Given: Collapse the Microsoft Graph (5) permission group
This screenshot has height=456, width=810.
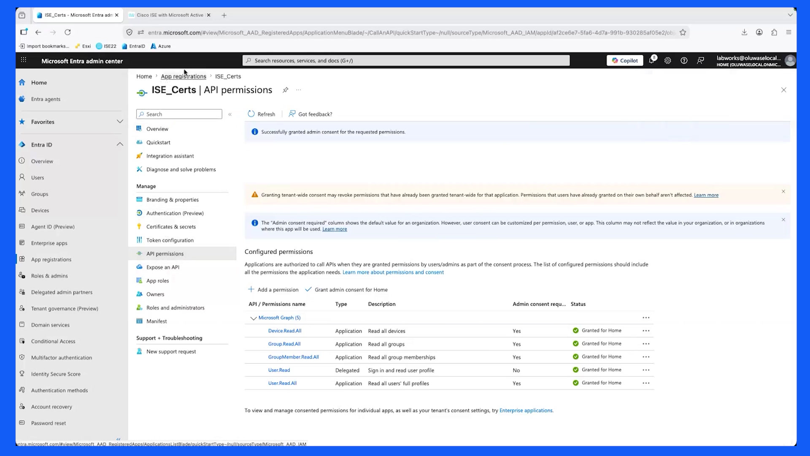Looking at the screenshot, I should (253, 318).
